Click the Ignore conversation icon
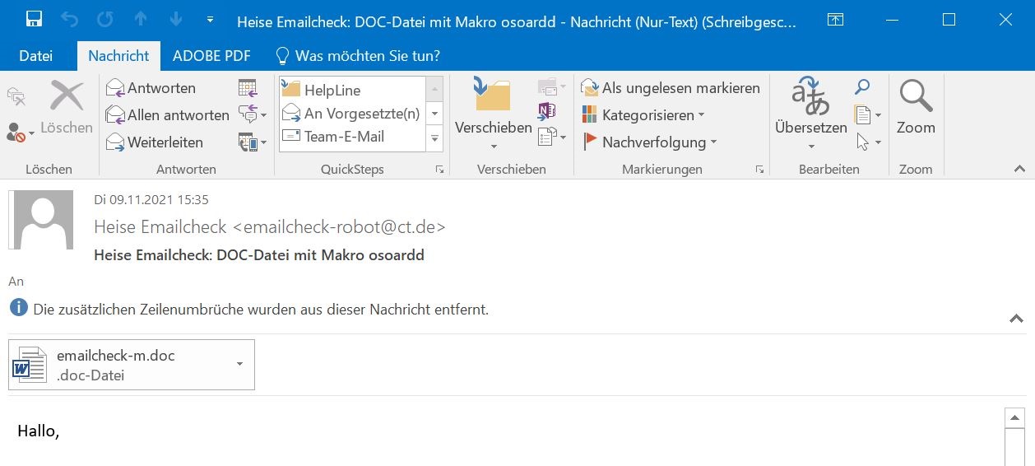Image resolution: width=1035 pixels, height=466 pixels. pos(16,97)
